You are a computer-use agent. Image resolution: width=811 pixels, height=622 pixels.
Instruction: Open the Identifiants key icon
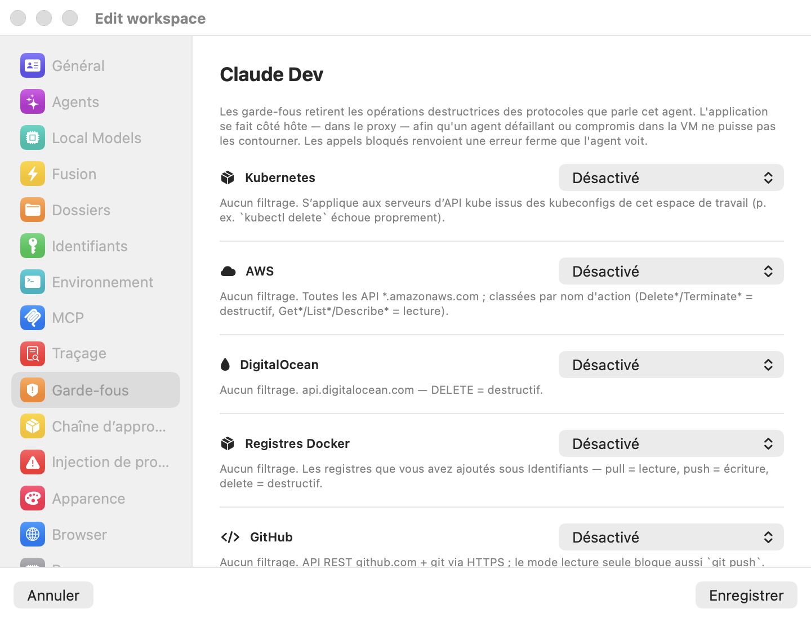point(33,246)
